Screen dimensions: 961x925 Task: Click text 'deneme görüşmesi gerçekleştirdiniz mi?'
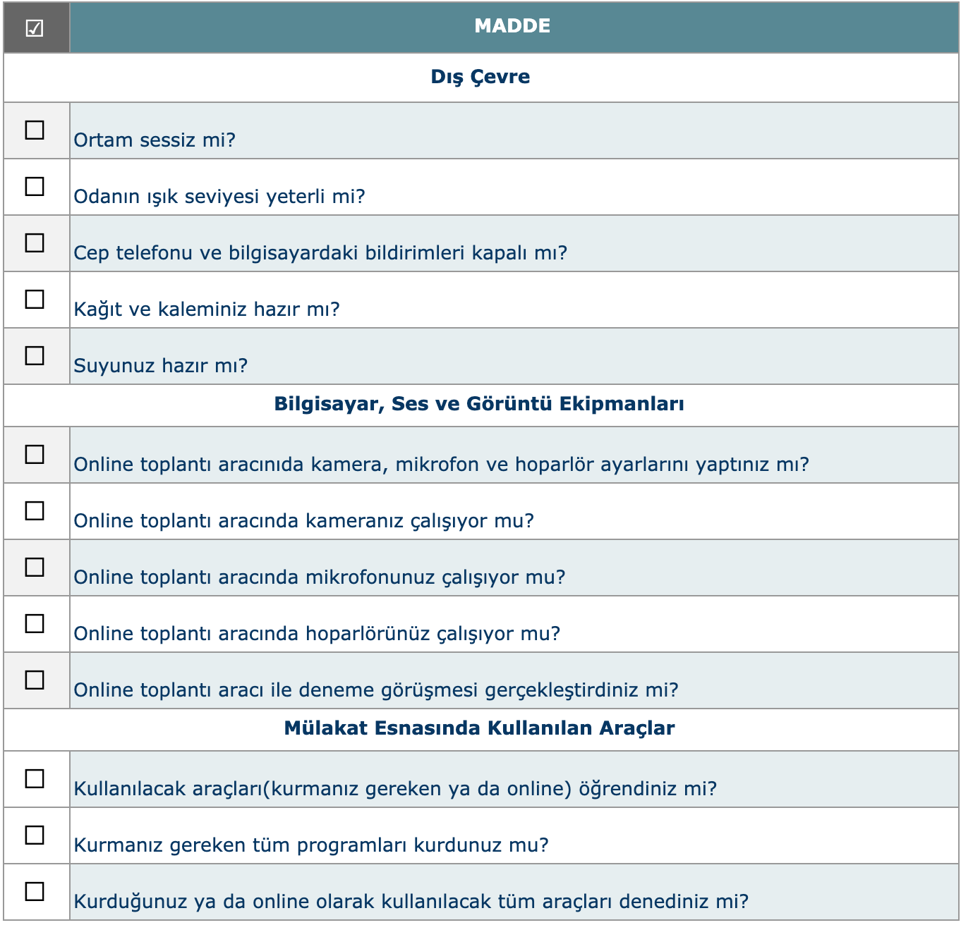(x=488, y=690)
